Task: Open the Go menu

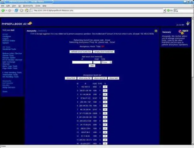Action: click(x=19, y=6)
